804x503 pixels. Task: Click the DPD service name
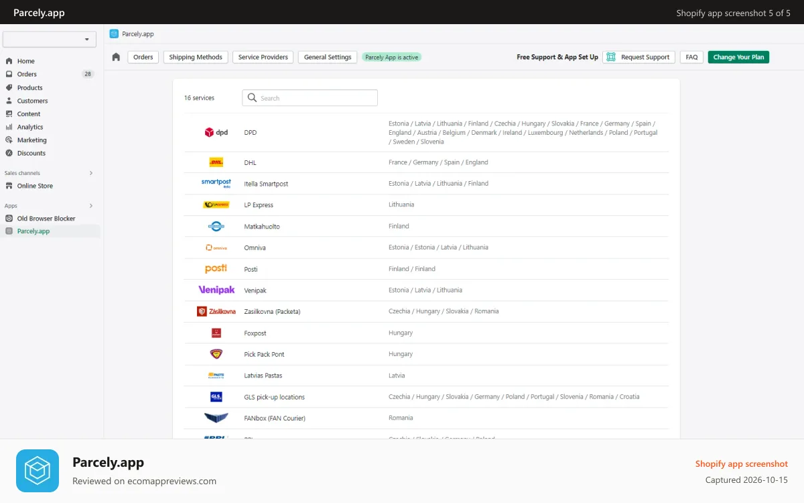click(x=251, y=133)
